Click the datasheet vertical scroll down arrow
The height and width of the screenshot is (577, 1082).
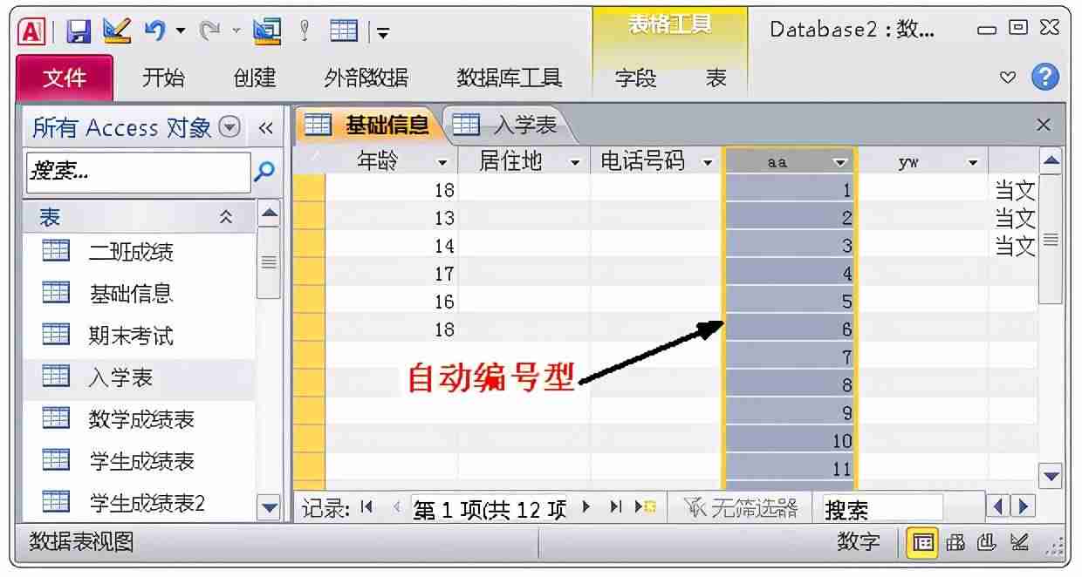[x=1051, y=476]
